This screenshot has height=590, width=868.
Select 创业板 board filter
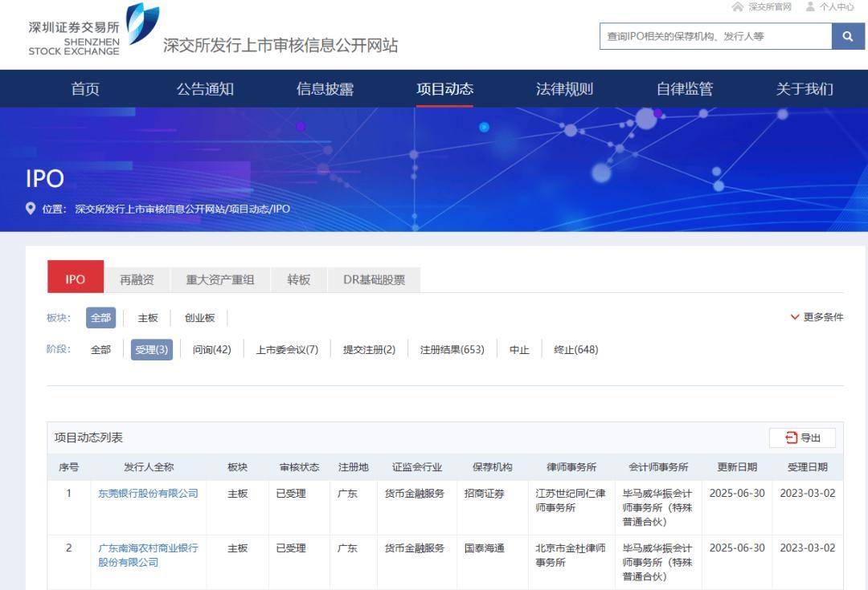[200, 318]
